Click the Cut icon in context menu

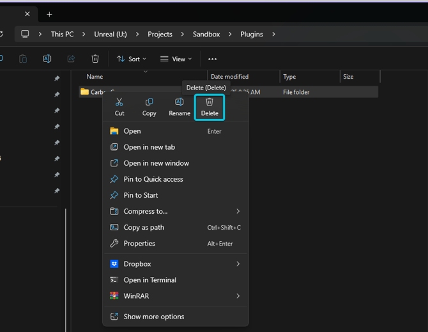pos(119,102)
